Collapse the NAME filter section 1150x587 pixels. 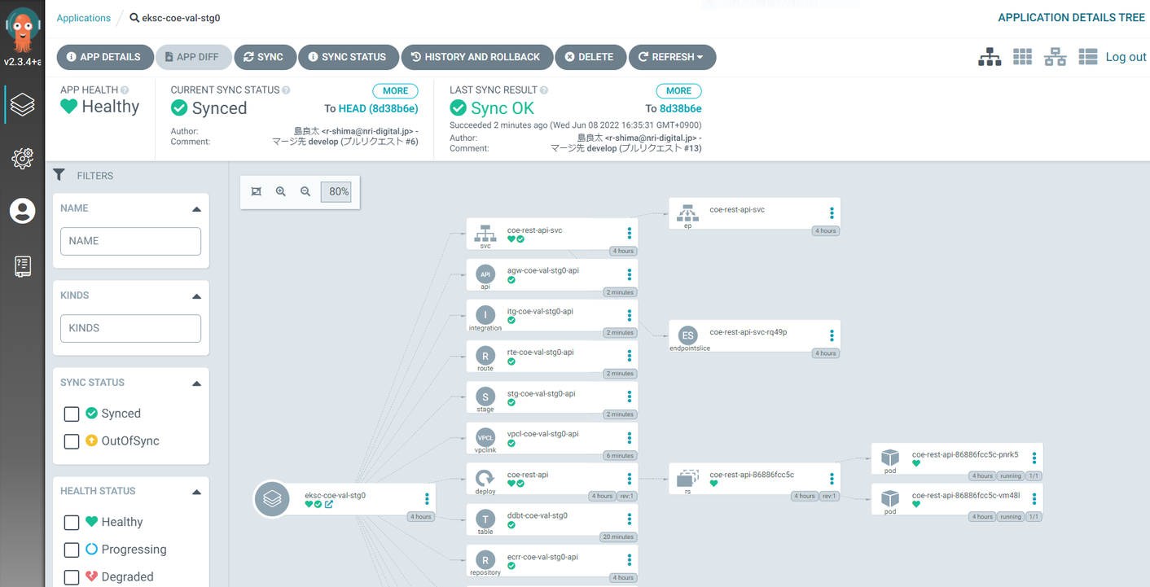[x=196, y=209]
